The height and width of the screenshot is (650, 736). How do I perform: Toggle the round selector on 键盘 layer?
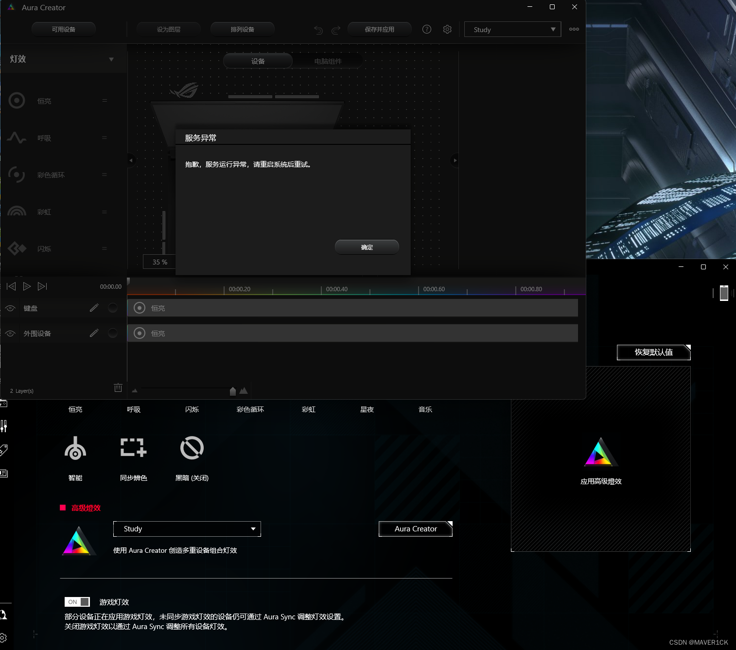[x=113, y=307]
